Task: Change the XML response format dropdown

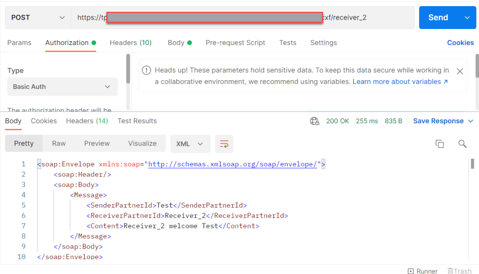Action: pyautogui.click(x=190, y=144)
